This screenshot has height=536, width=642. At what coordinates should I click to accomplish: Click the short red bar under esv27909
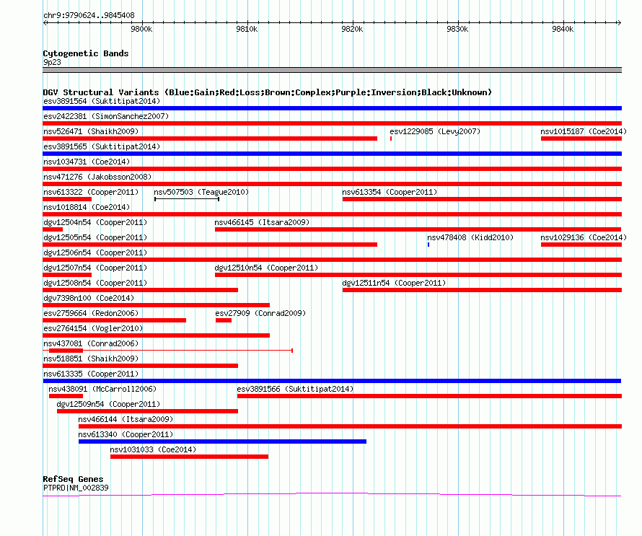pyautogui.click(x=224, y=320)
